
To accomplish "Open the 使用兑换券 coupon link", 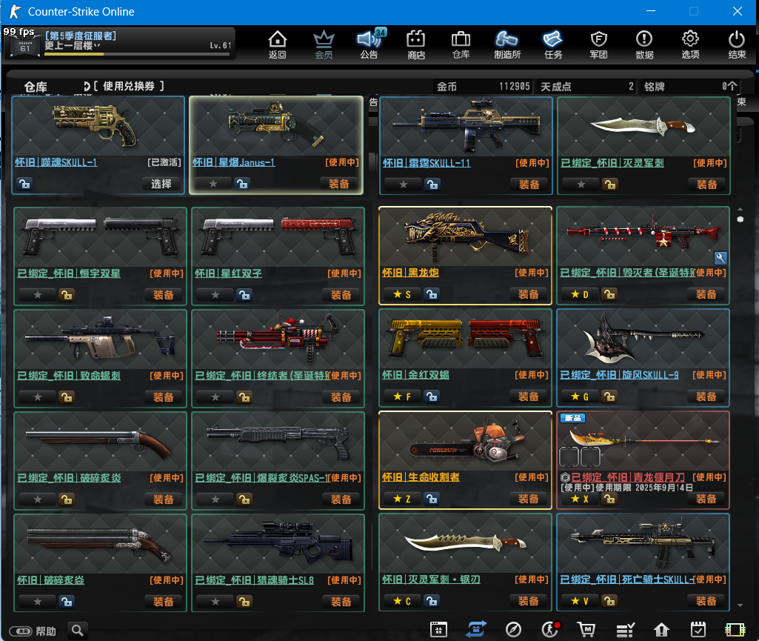I will pyautogui.click(x=128, y=86).
